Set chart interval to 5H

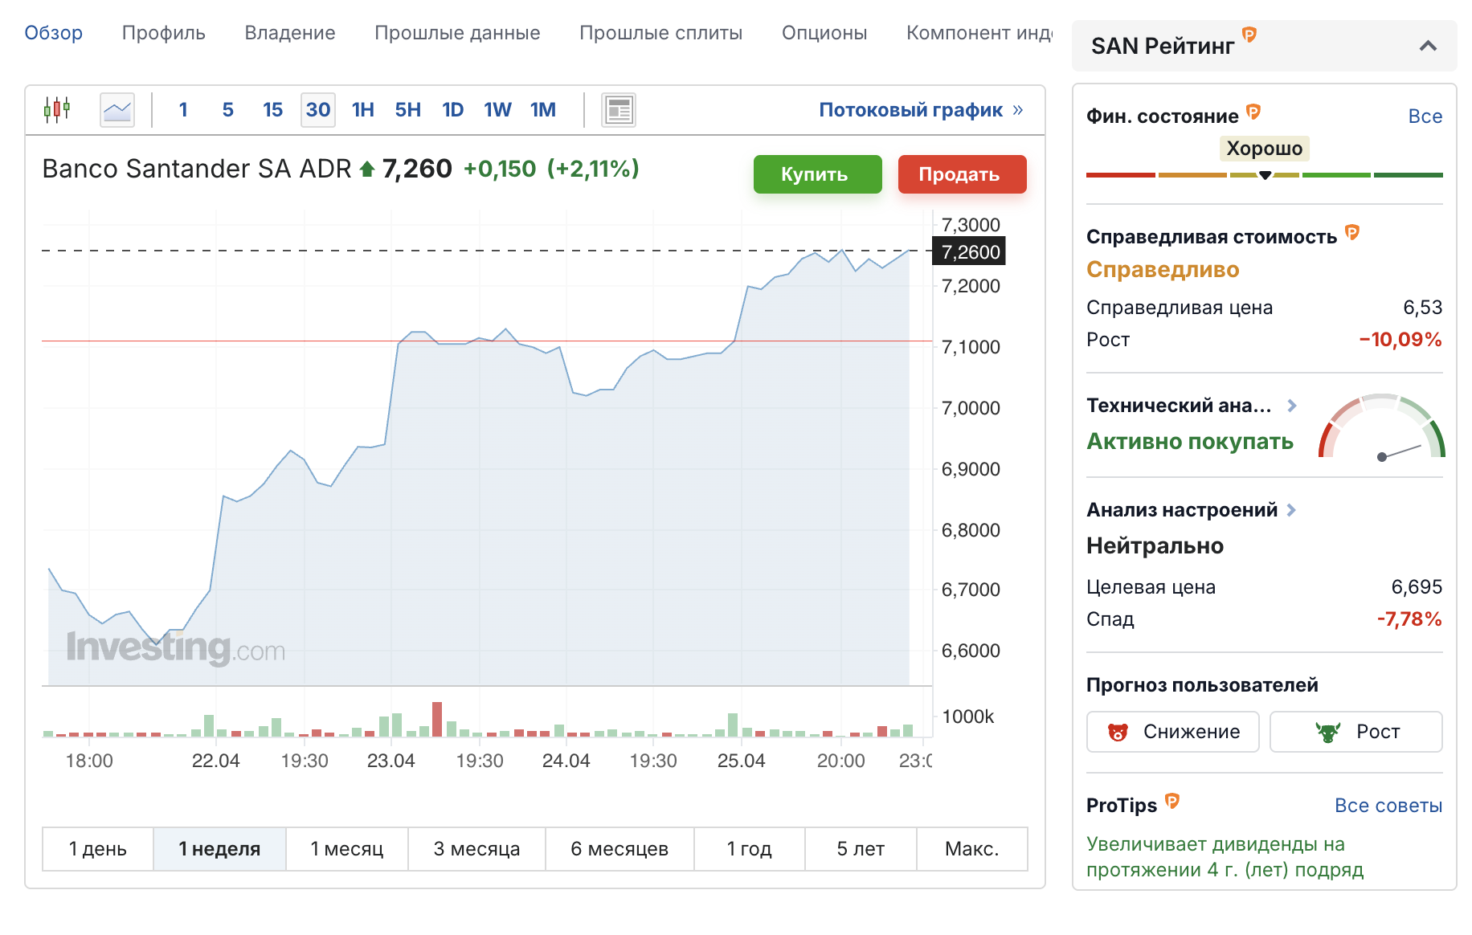tap(408, 110)
